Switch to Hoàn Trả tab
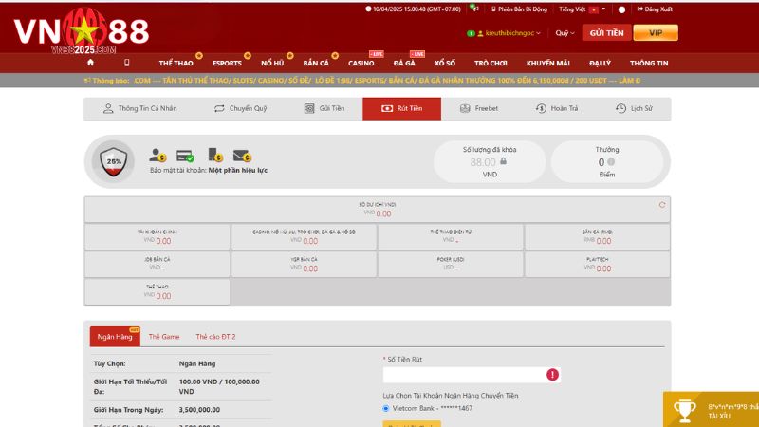The height and width of the screenshot is (427, 759). (x=557, y=108)
